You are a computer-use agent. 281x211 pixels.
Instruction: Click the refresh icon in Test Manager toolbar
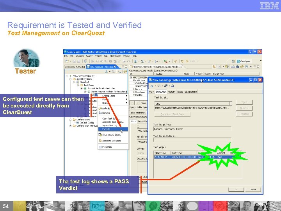(x=125, y=72)
